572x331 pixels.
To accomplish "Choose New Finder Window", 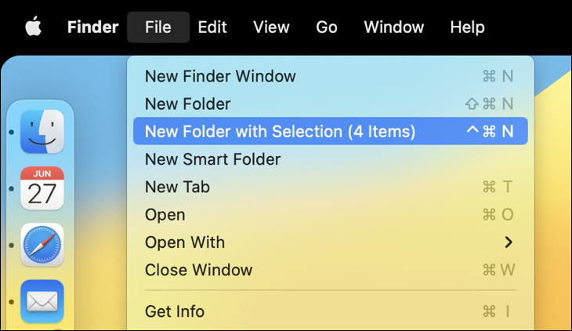I will 220,76.
